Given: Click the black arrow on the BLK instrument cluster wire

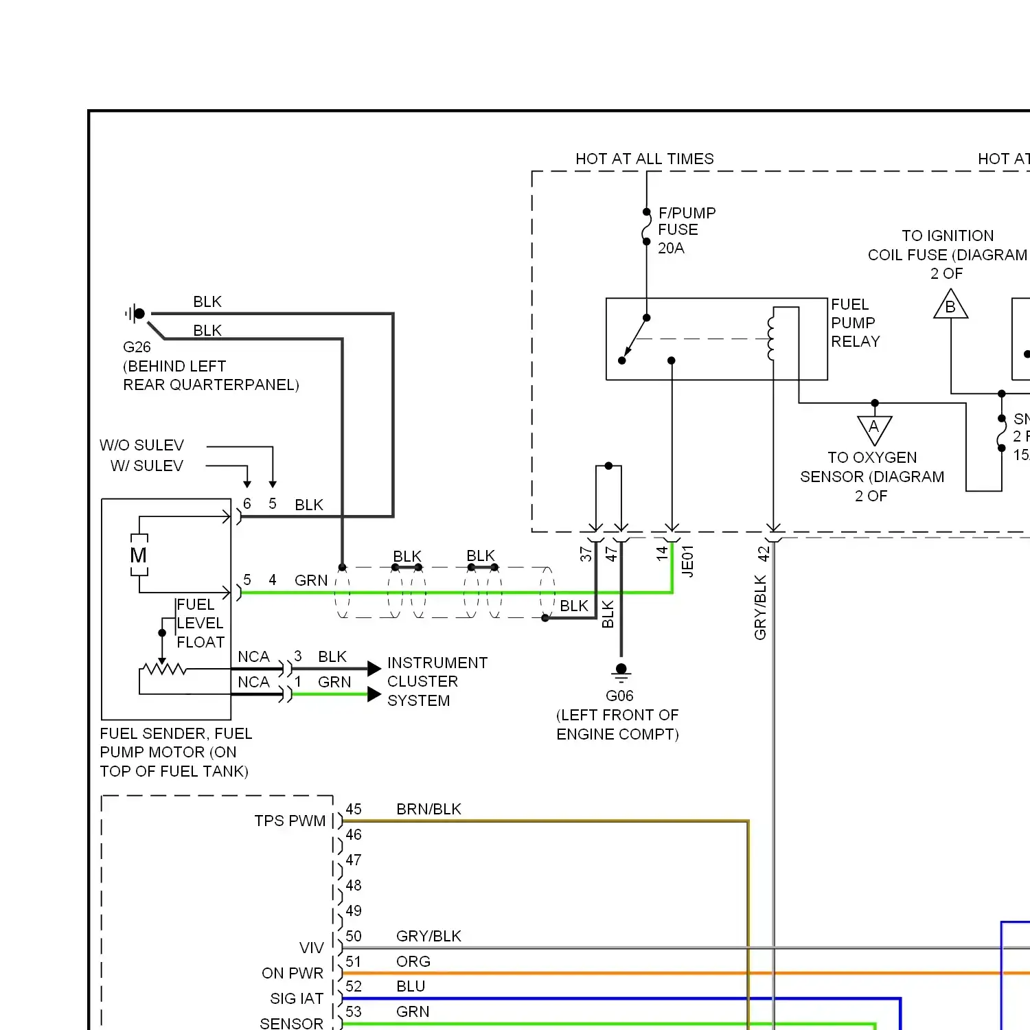Looking at the screenshot, I should tap(374, 668).
